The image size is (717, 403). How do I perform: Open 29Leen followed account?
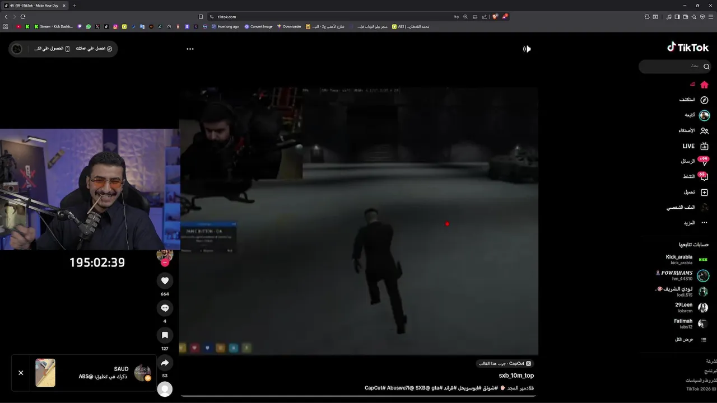(691, 308)
